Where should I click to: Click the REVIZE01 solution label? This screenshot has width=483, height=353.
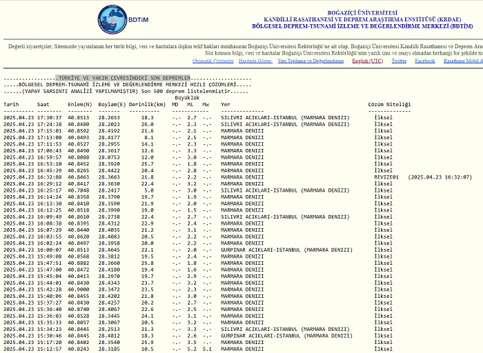tap(386, 177)
